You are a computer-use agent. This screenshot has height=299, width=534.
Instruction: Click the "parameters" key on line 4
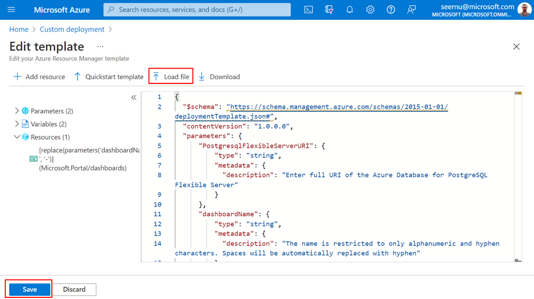pos(207,136)
